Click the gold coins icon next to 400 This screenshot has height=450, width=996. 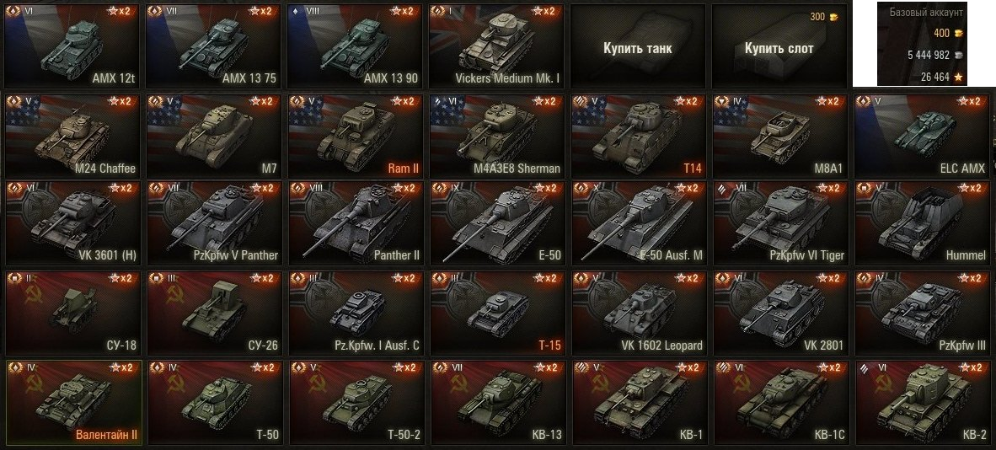click(959, 32)
